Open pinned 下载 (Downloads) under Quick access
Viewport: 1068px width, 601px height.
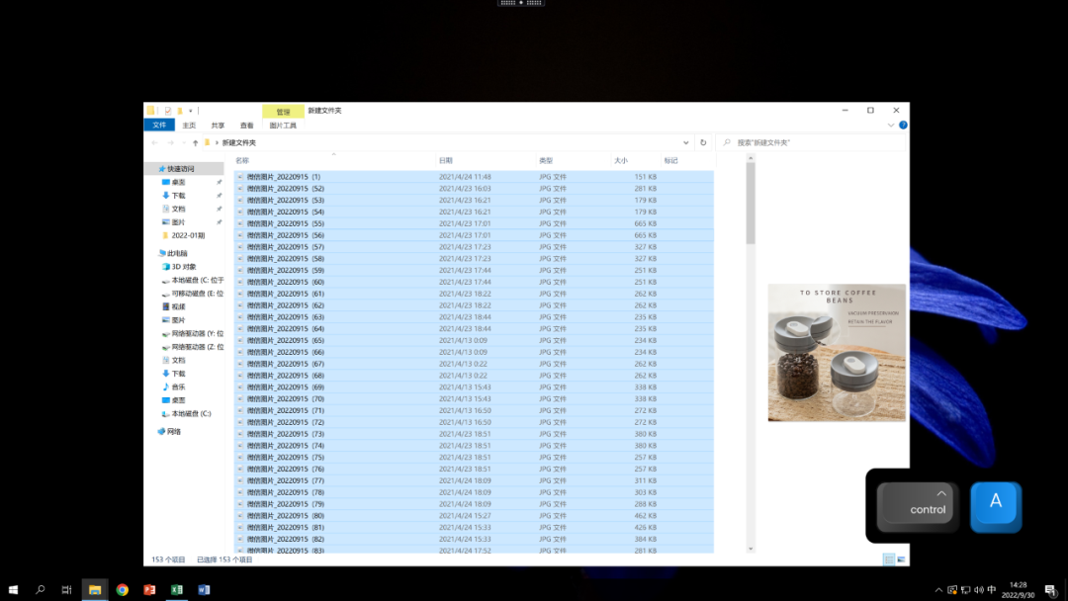(178, 196)
